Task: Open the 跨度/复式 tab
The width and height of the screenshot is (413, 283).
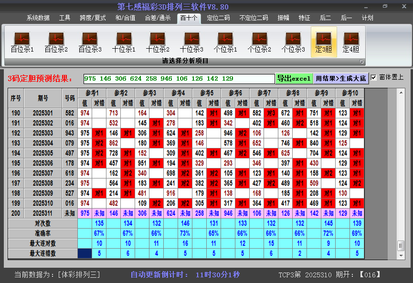Action: click(93, 18)
